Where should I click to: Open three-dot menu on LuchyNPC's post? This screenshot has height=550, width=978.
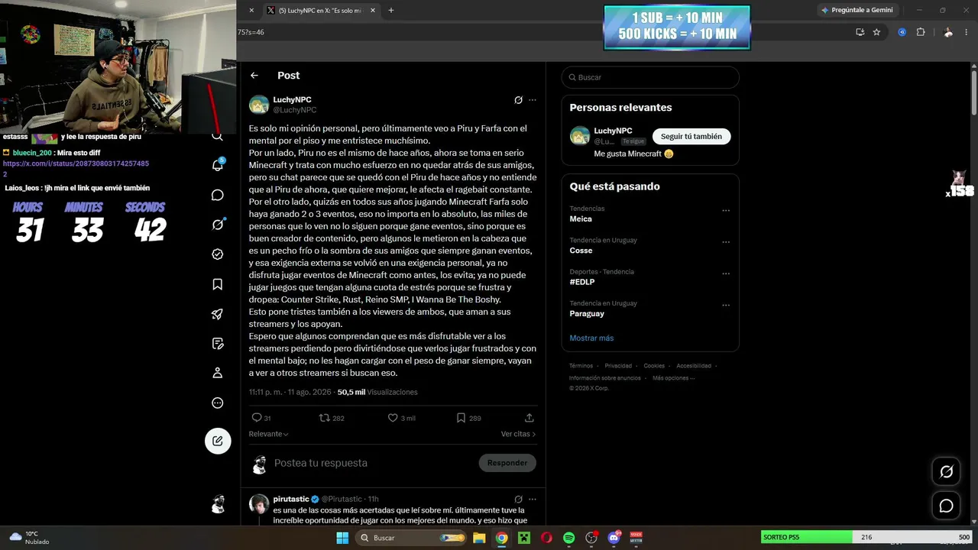click(x=533, y=100)
